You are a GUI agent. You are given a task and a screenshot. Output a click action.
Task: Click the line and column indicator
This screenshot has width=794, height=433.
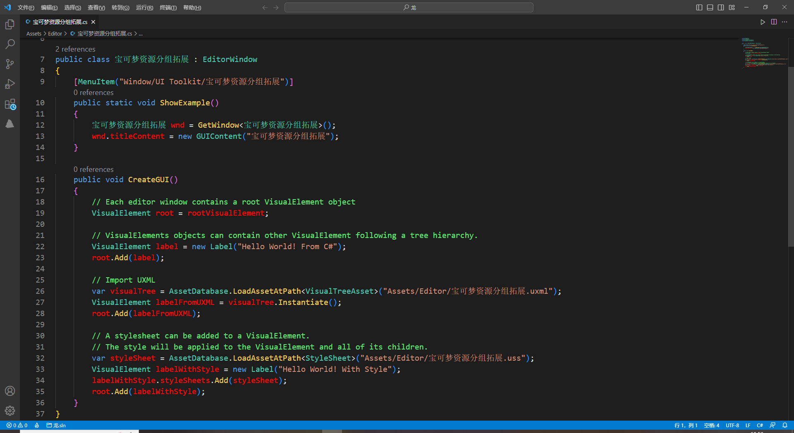point(686,425)
